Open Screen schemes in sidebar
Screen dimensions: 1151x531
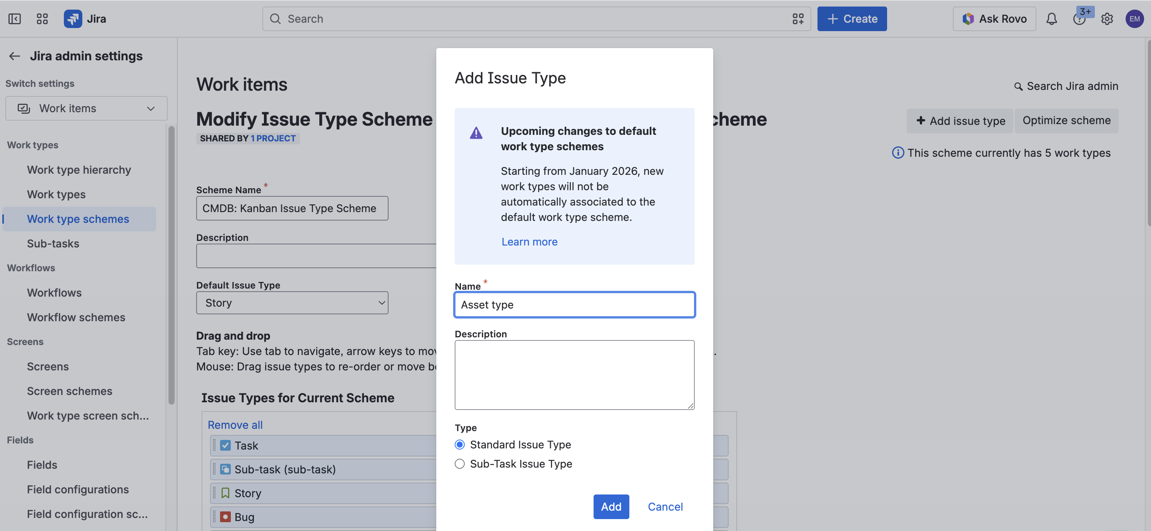(x=69, y=391)
